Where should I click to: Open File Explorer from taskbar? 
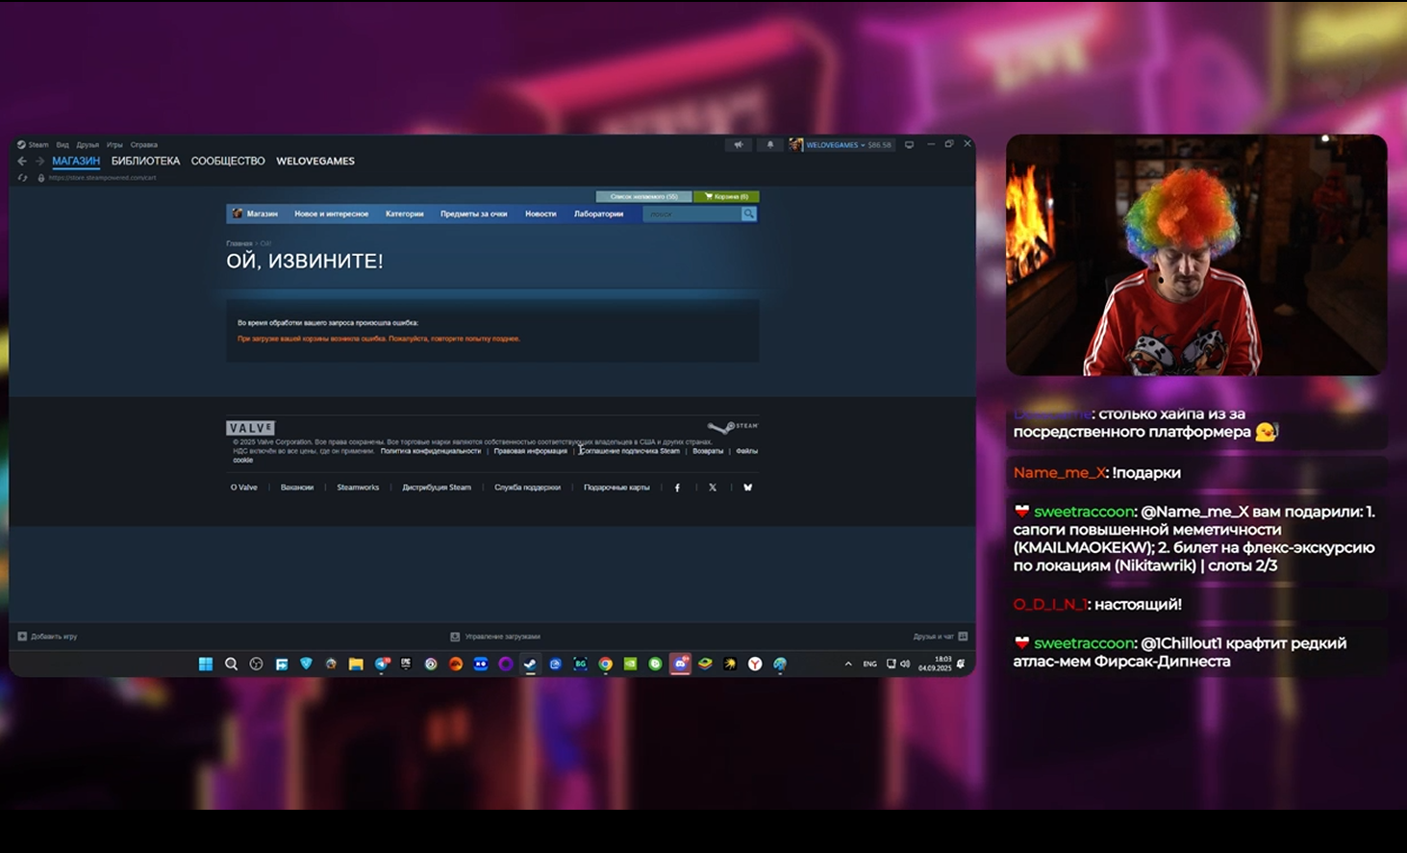(356, 664)
